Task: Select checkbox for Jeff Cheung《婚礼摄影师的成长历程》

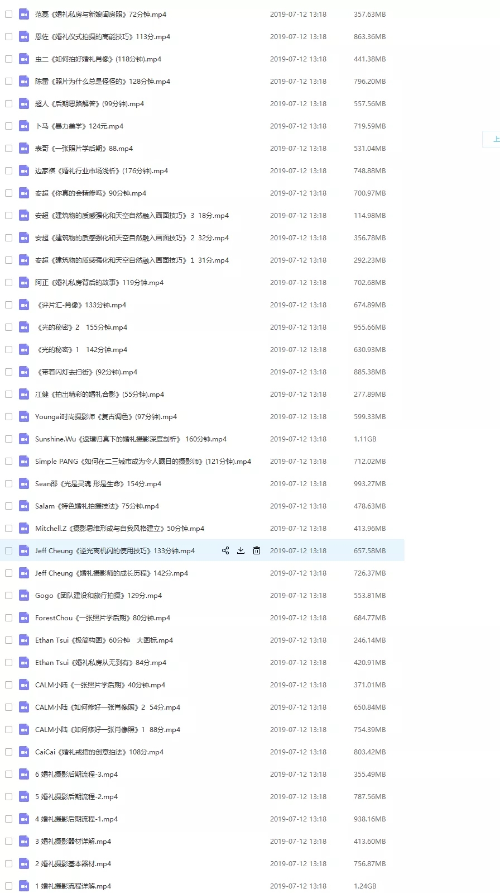Action: click(8, 573)
